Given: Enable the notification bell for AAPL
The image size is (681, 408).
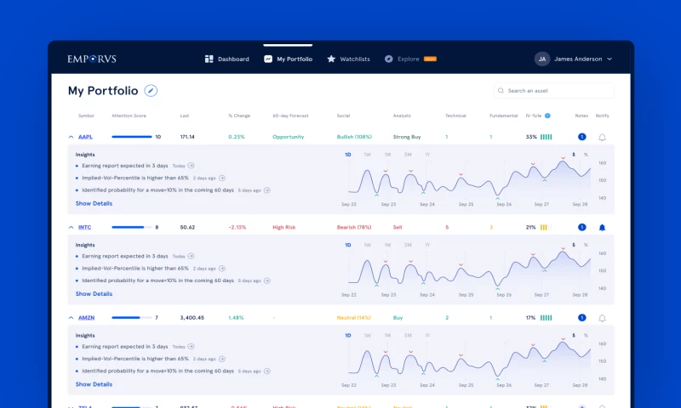Looking at the screenshot, I should coord(603,137).
